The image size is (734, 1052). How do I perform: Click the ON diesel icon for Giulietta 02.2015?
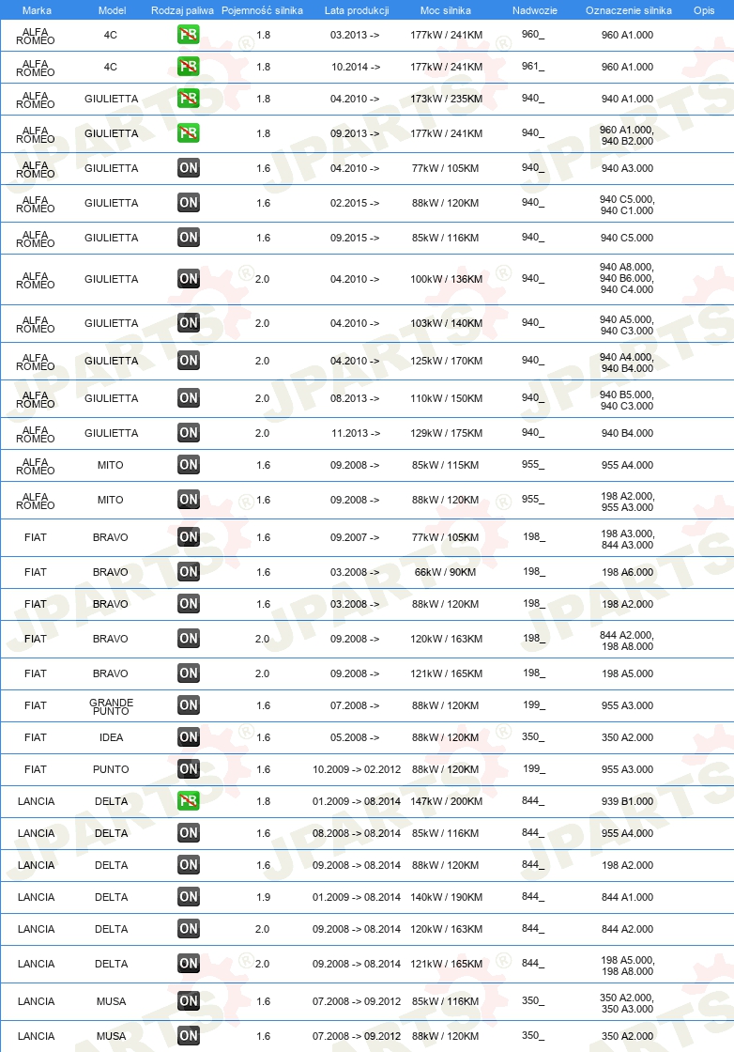(189, 203)
